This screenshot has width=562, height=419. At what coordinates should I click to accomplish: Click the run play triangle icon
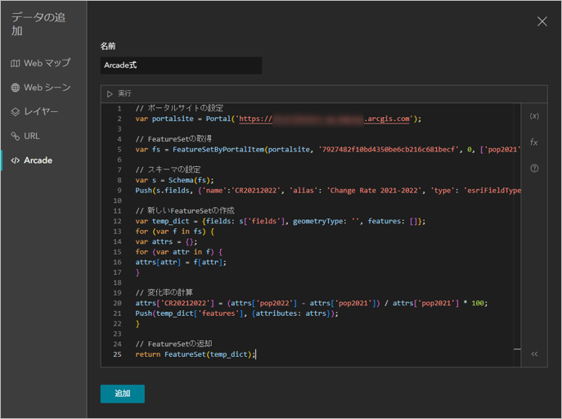coord(110,94)
